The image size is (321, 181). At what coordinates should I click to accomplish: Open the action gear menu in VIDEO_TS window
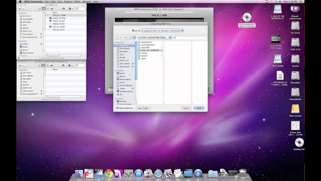coord(71,9)
